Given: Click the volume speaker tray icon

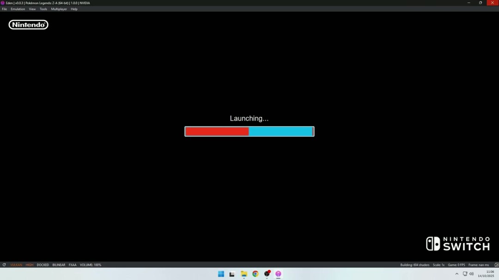Looking at the screenshot, I should pos(471,274).
